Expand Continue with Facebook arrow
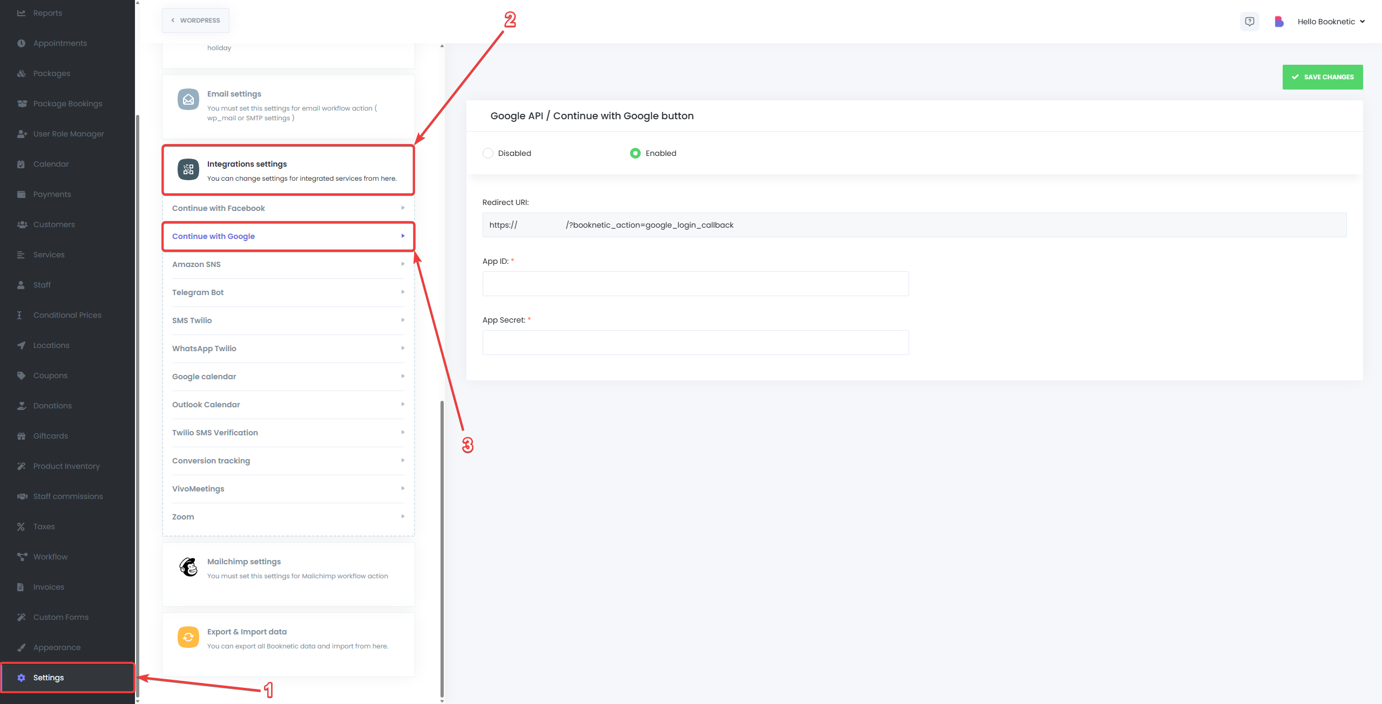Image resolution: width=1382 pixels, height=704 pixels. tap(403, 208)
